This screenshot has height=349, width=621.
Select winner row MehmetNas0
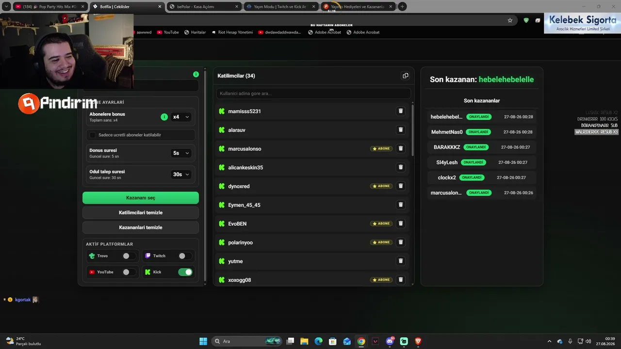482,132
